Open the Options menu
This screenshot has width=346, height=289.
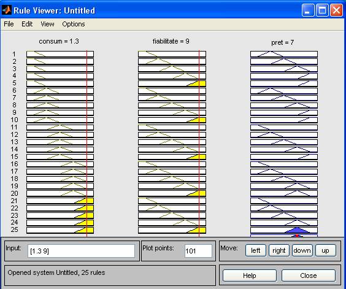pyautogui.click(x=74, y=24)
